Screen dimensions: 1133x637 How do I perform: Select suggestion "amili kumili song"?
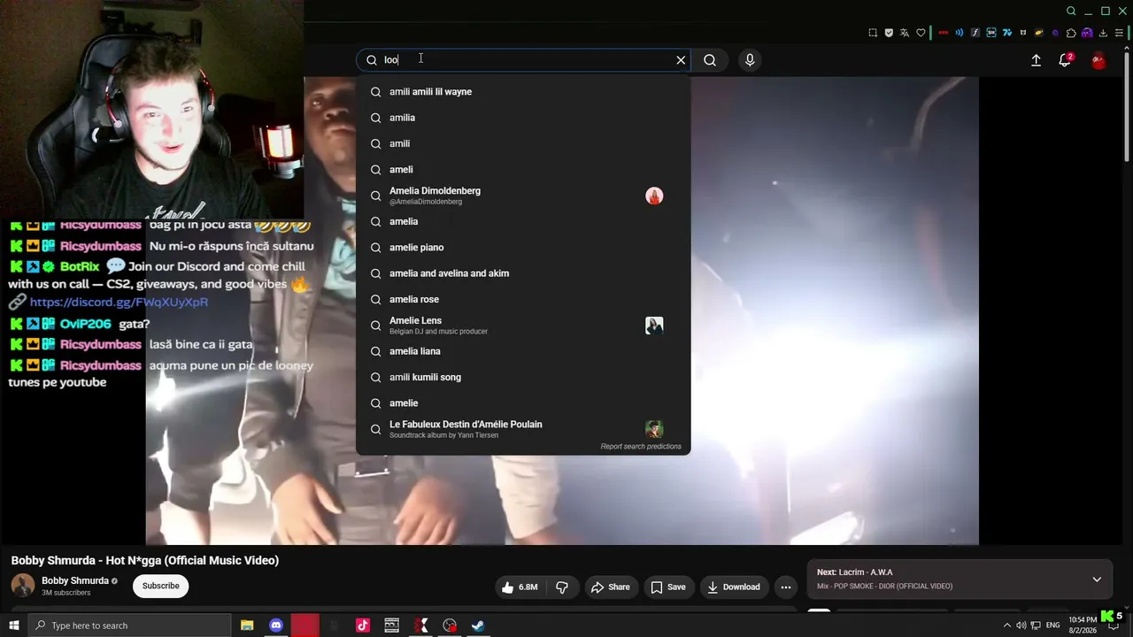point(523,377)
